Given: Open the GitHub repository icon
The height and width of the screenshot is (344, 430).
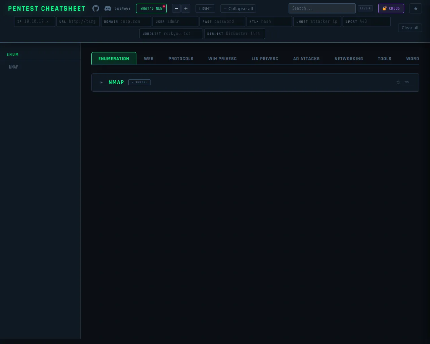Looking at the screenshot, I should pos(96,8).
